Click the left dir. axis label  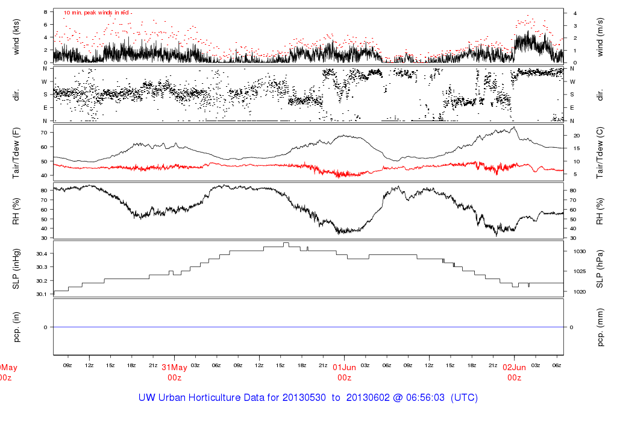pos(16,95)
